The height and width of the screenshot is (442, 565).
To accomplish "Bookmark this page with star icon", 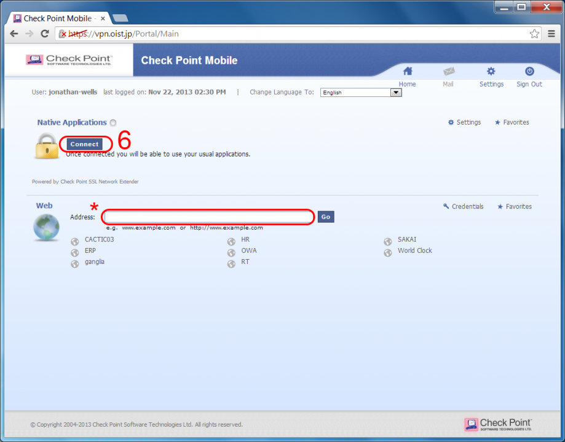I will pos(534,34).
